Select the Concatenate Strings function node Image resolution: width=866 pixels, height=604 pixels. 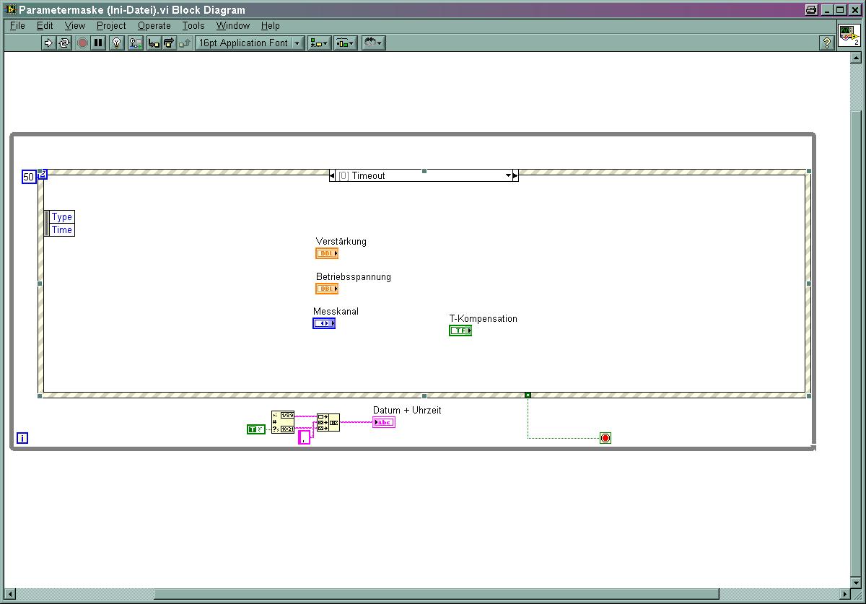(328, 422)
